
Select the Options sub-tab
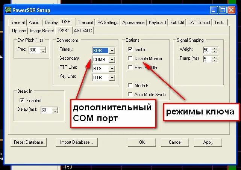[x=19, y=31]
